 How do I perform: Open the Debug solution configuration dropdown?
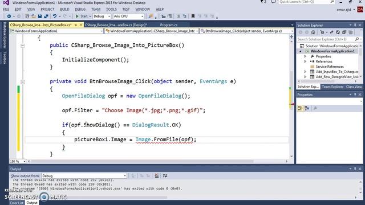(102, 17)
